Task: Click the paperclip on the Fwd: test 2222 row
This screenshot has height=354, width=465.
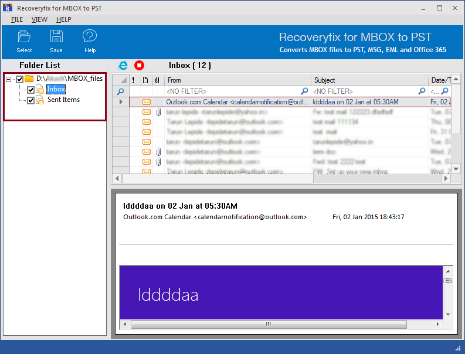Action: [159, 162]
